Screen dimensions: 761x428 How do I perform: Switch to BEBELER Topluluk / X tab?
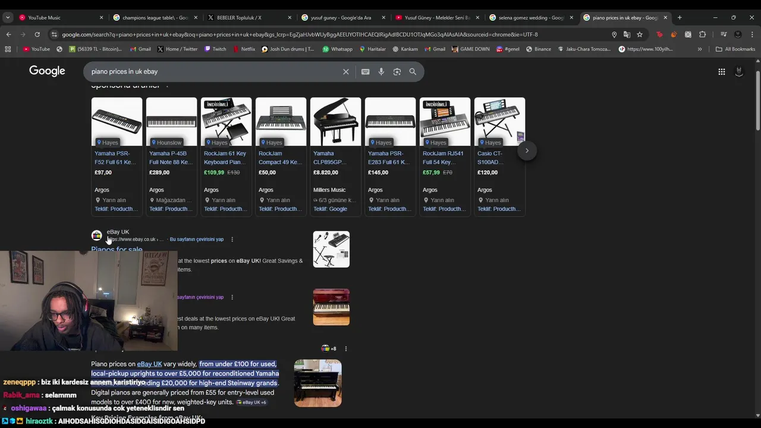tap(250, 17)
